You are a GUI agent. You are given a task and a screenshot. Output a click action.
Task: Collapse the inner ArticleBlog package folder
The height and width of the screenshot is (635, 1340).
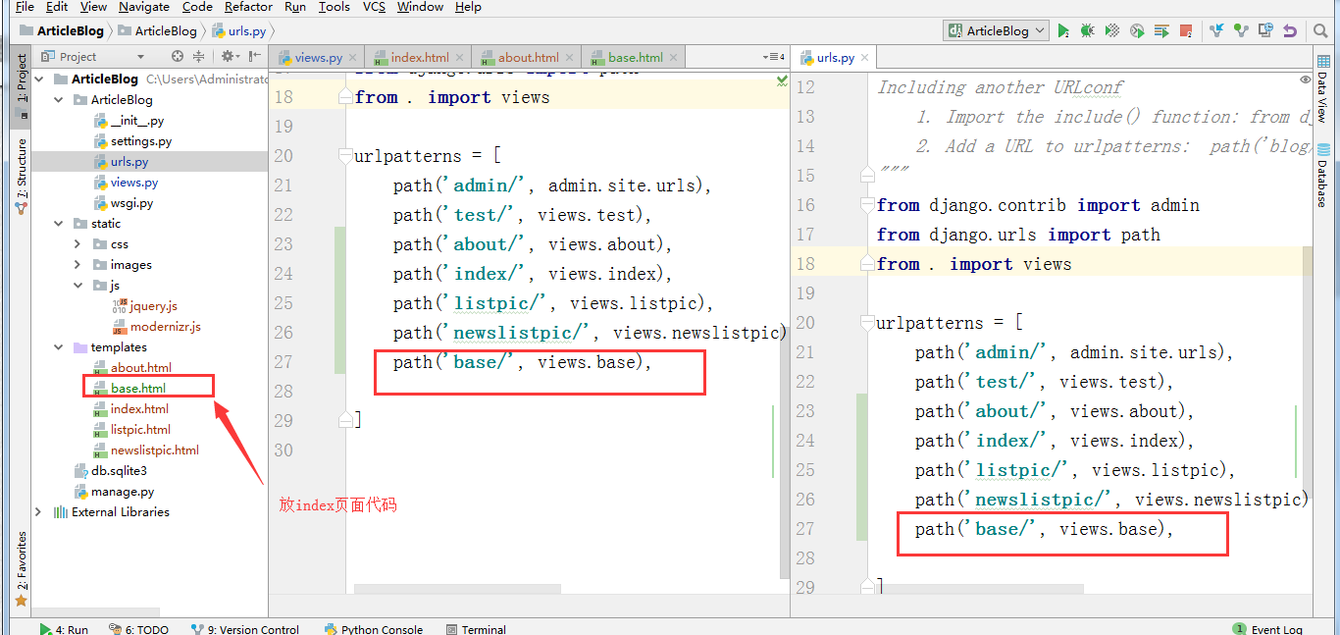tap(59, 100)
